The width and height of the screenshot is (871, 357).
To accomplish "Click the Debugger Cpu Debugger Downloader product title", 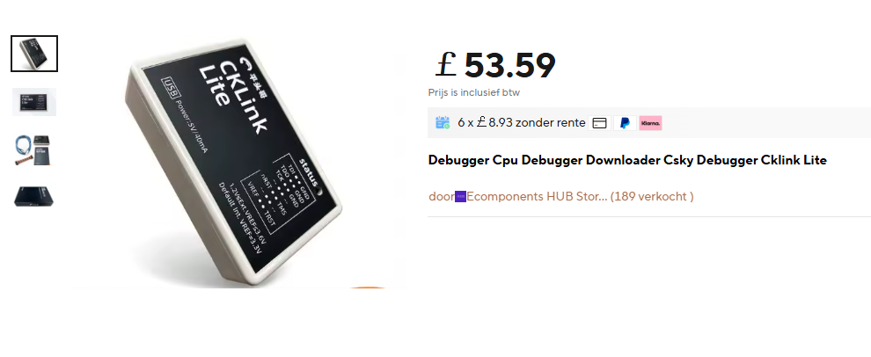I will pyautogui.click(x=627, y=160).
